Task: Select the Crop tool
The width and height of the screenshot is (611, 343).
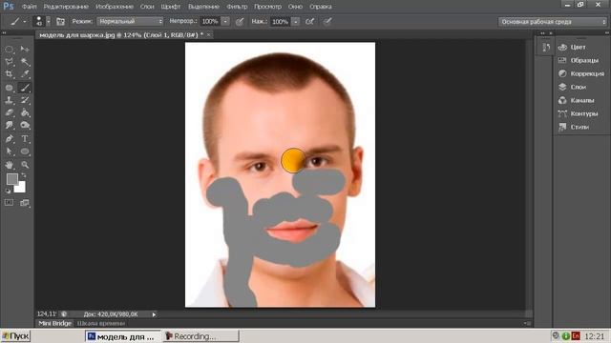Action: click(10, 74)
